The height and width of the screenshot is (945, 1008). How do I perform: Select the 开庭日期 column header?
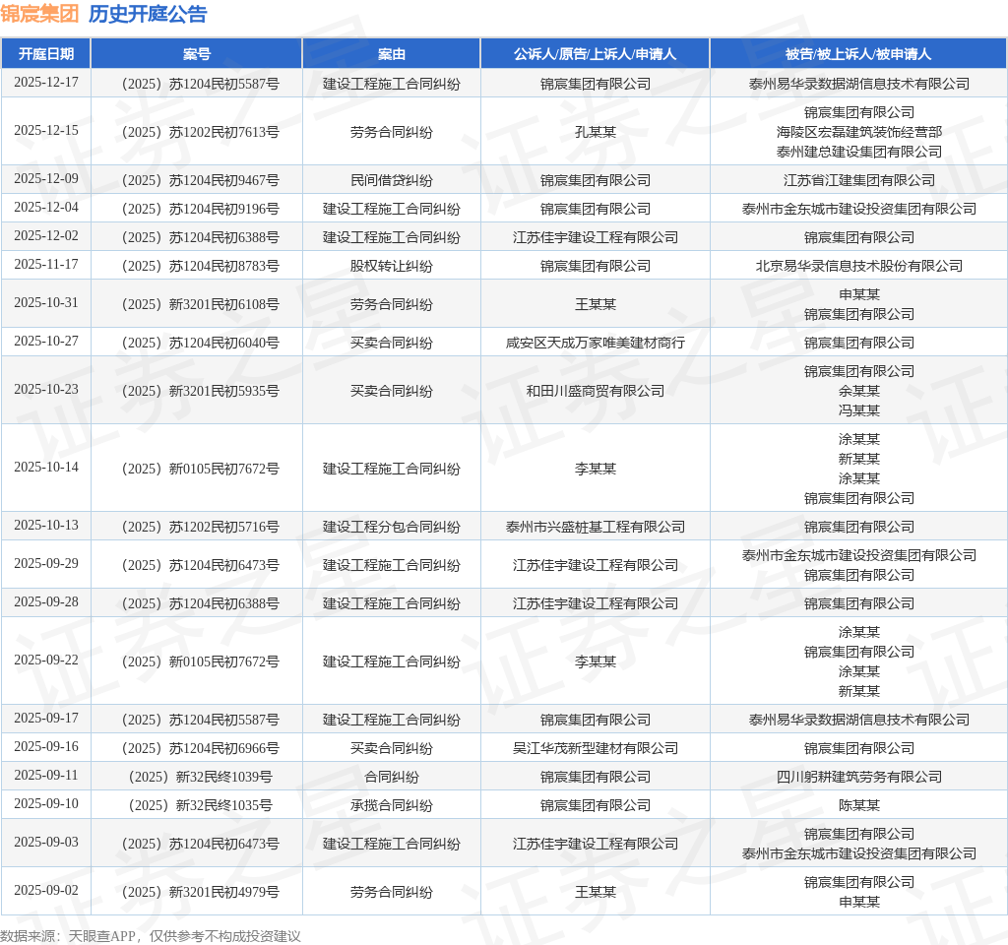pyautogui.click(x=46, y=54)
